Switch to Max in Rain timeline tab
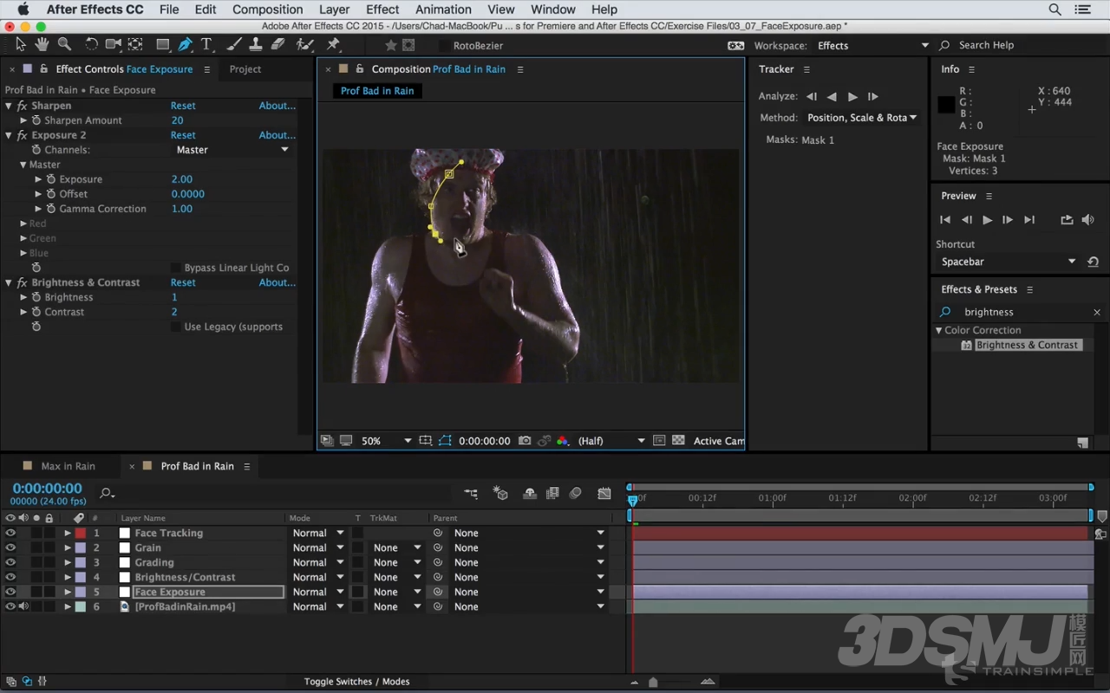The image size is (1110, 693). (68, 466)
